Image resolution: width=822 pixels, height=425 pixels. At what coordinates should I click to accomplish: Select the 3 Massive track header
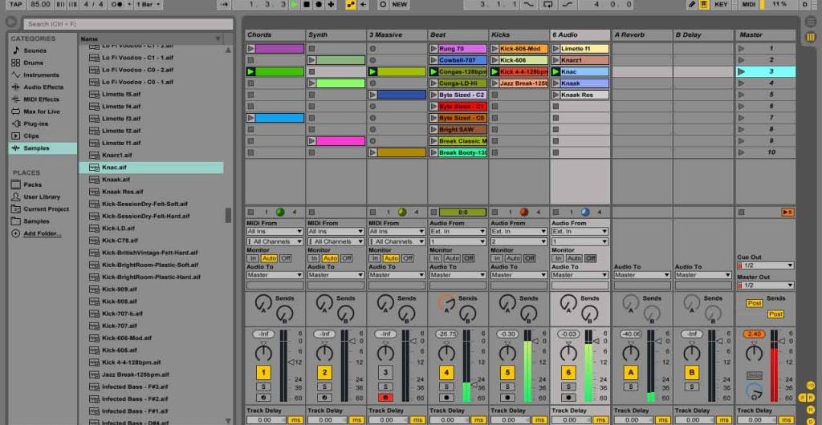click(397, 34)
